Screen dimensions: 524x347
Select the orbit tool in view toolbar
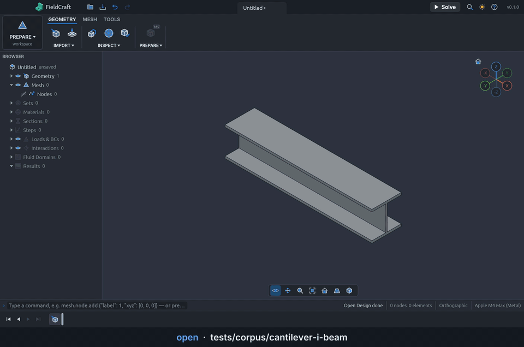(275, 291)
